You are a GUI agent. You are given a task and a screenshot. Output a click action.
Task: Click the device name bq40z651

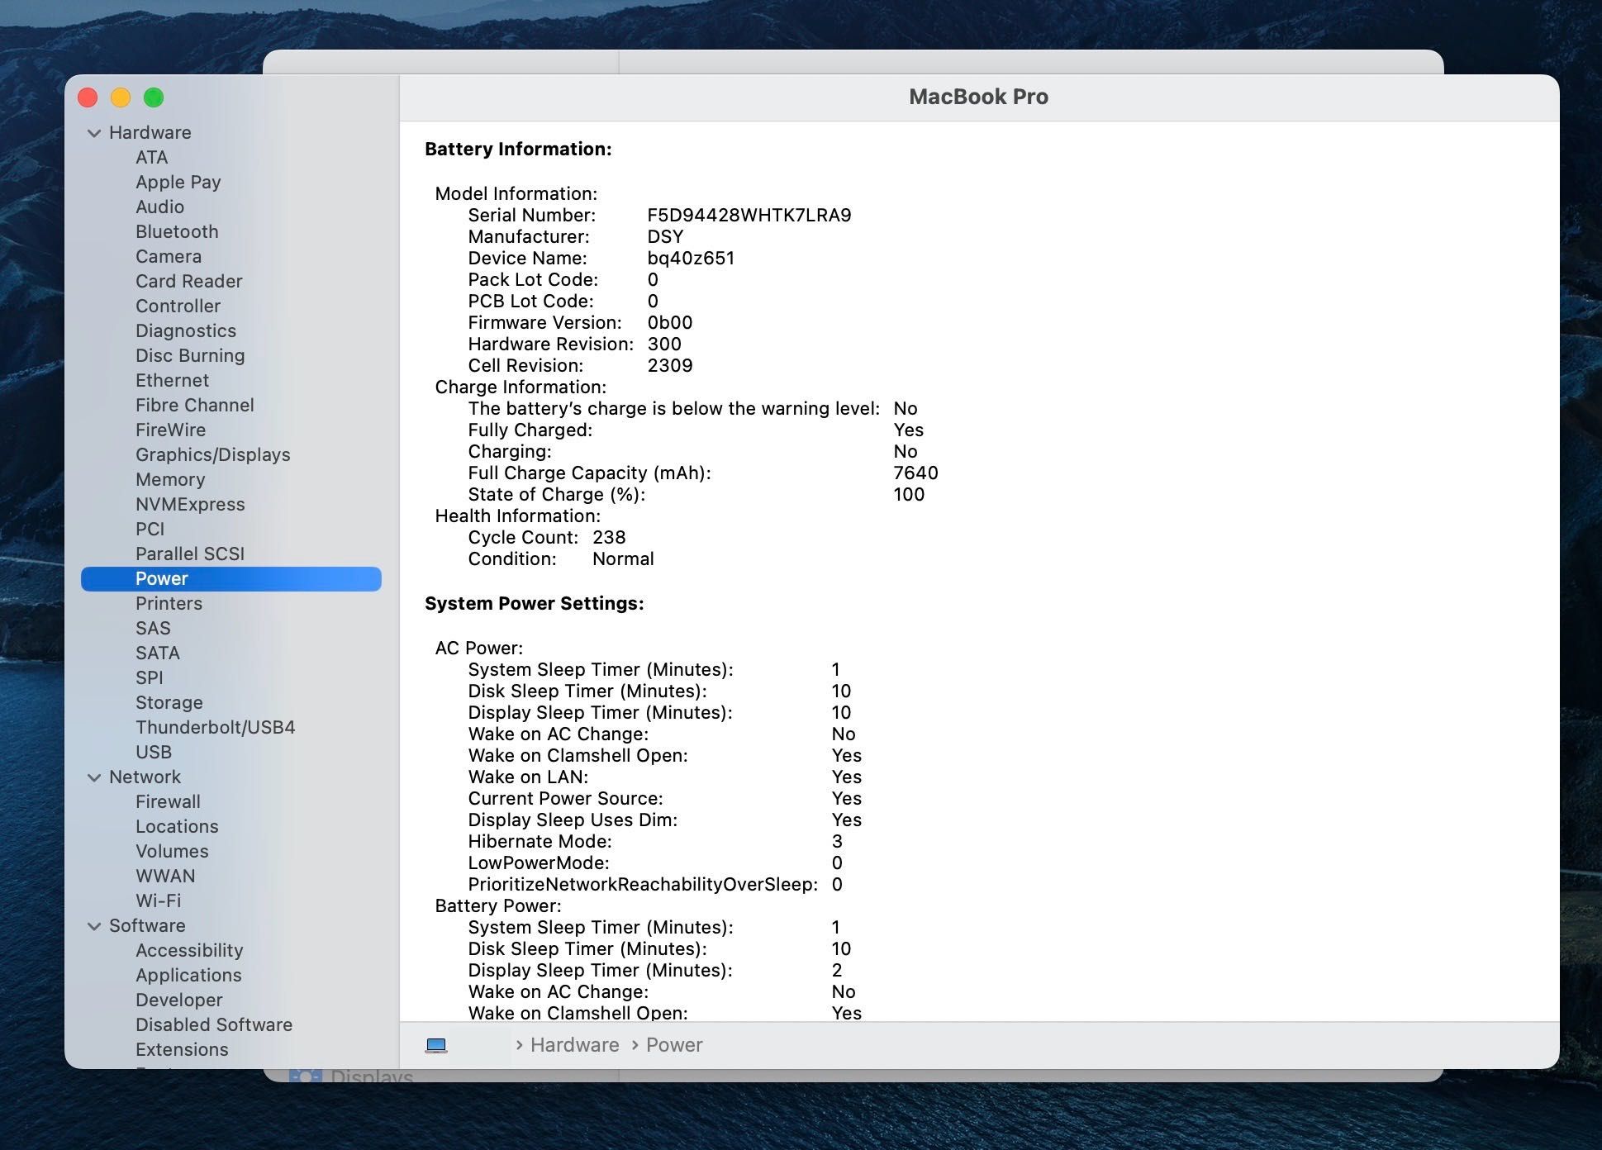(x=691, y=259)
